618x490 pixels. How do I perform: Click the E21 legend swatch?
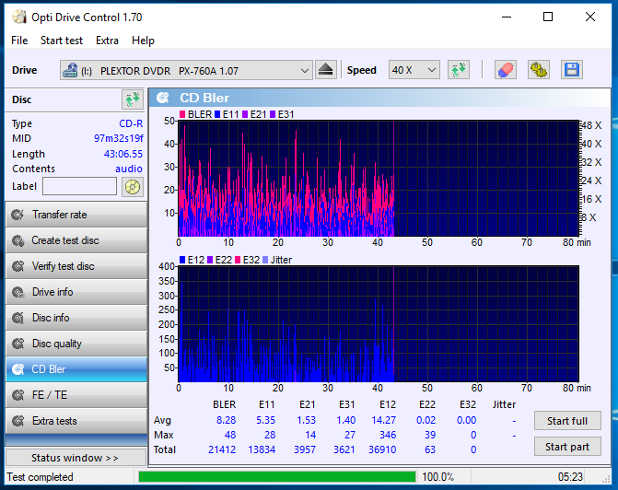245,114
